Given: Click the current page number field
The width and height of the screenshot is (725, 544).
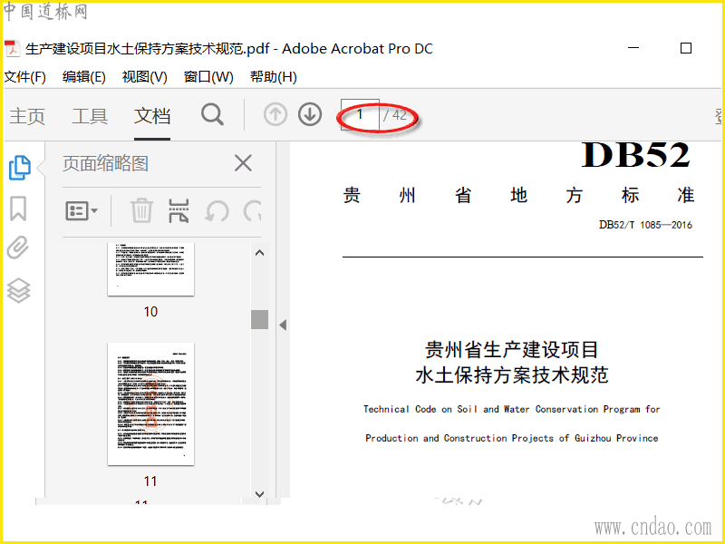Looking at the screenshot, I should pyautogui.click(x=360, y=114).
